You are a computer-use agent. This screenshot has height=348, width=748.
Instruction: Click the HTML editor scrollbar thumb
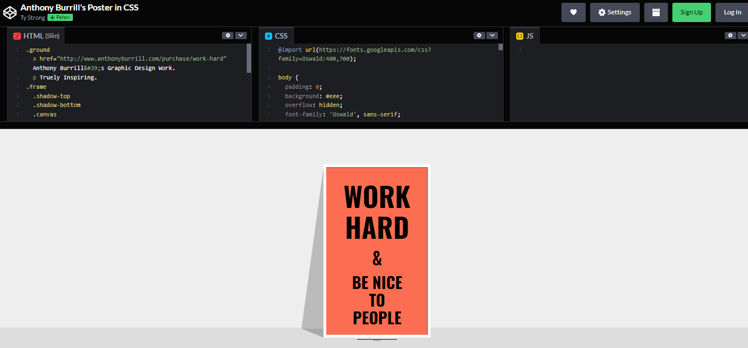(x=249, y=58)
